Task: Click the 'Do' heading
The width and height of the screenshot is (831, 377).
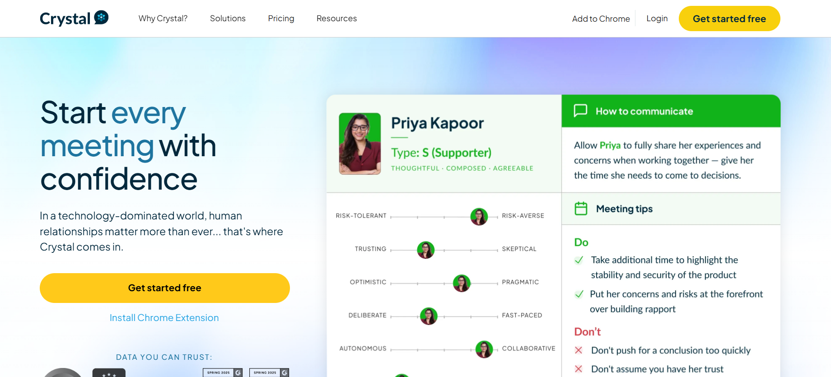Action: point(581,242)
